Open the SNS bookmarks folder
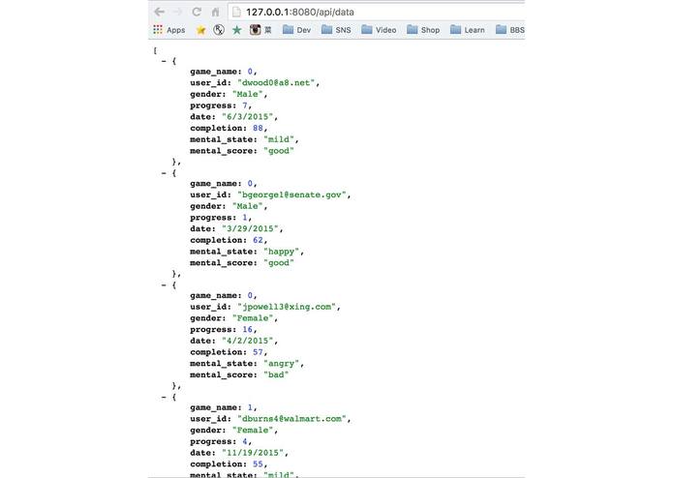This screenshot has width=673, height=478. coord(337,30)
